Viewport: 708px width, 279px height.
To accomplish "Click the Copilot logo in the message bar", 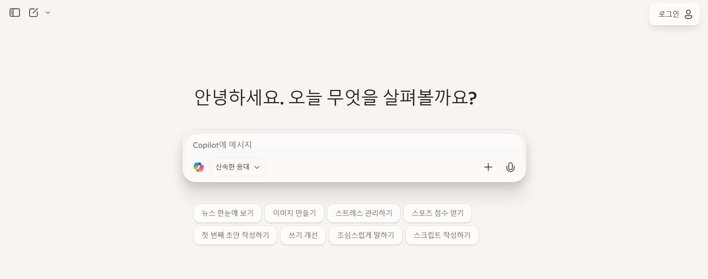I will point(199,167).
